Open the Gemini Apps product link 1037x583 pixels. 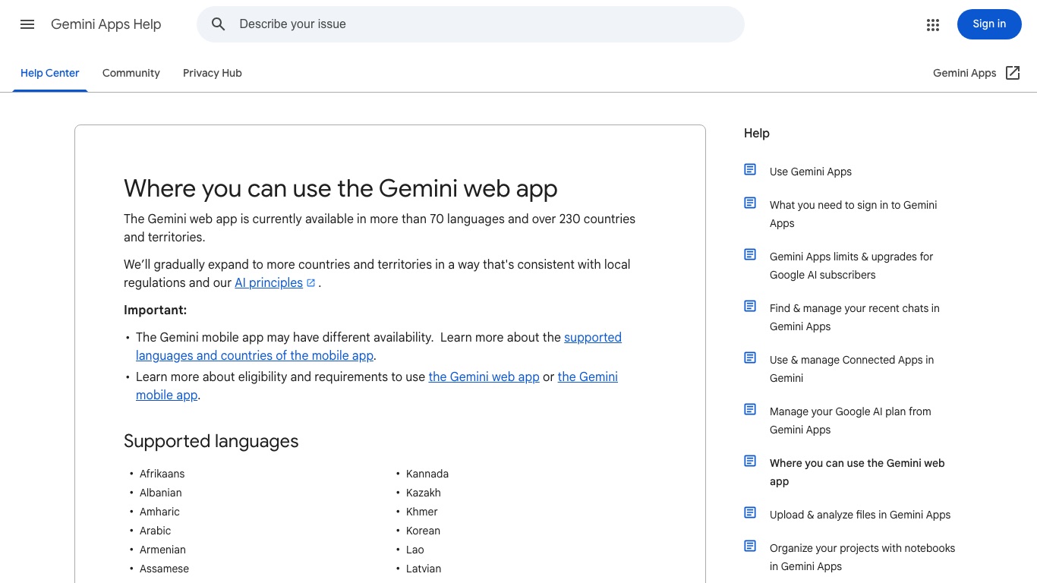tap(964, 73)
